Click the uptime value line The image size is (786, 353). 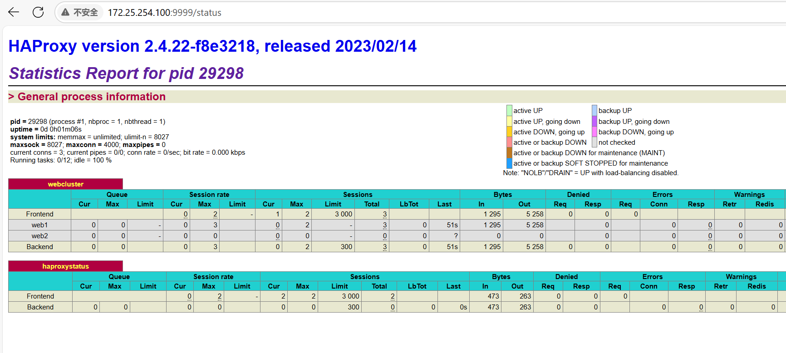pos(46,129)
